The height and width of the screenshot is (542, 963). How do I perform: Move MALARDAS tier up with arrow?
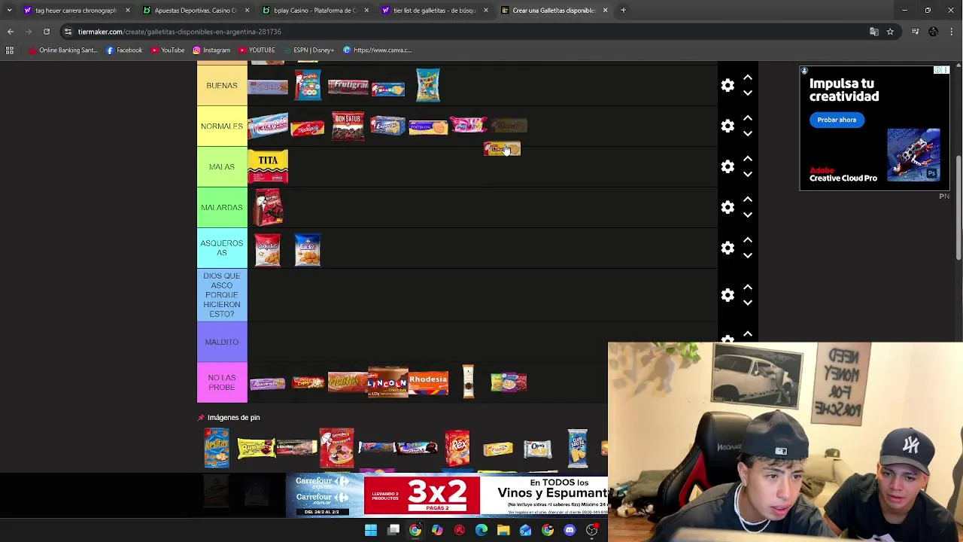click(x=748, y=199)
